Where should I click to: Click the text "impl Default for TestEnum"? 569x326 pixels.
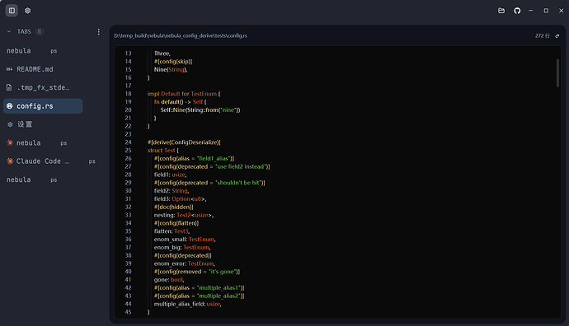click(x=181, y=94)
